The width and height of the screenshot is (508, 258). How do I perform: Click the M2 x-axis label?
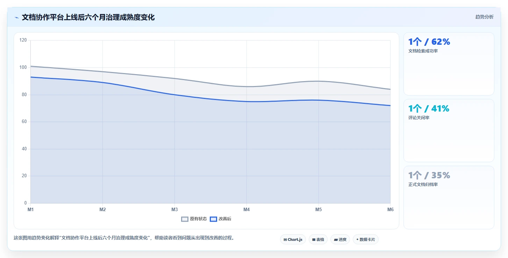(x=102, y=209)
